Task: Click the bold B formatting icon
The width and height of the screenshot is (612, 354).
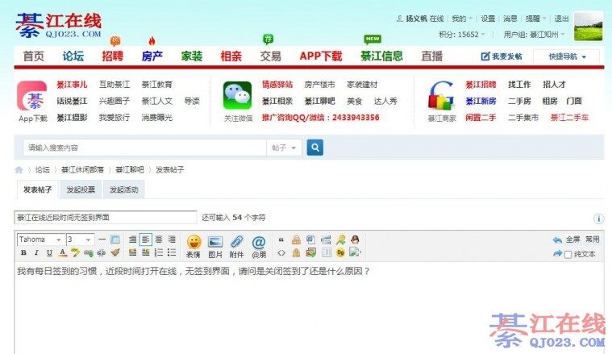Action: (x=23, y=253)
